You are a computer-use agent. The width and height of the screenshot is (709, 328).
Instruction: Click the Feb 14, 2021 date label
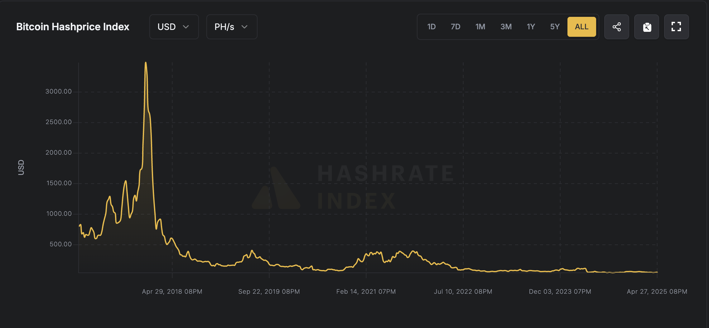366,292
